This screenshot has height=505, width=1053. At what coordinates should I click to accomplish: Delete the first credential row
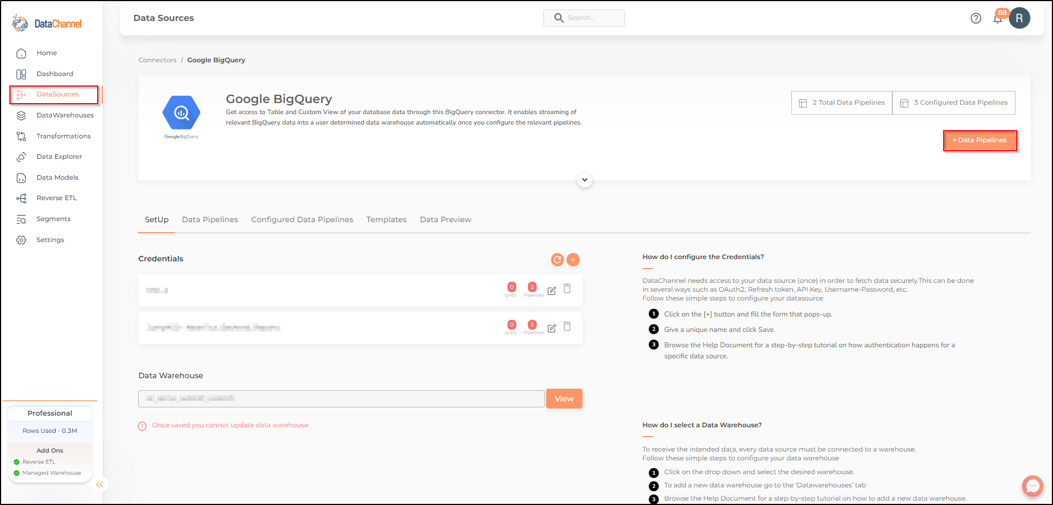567,289
